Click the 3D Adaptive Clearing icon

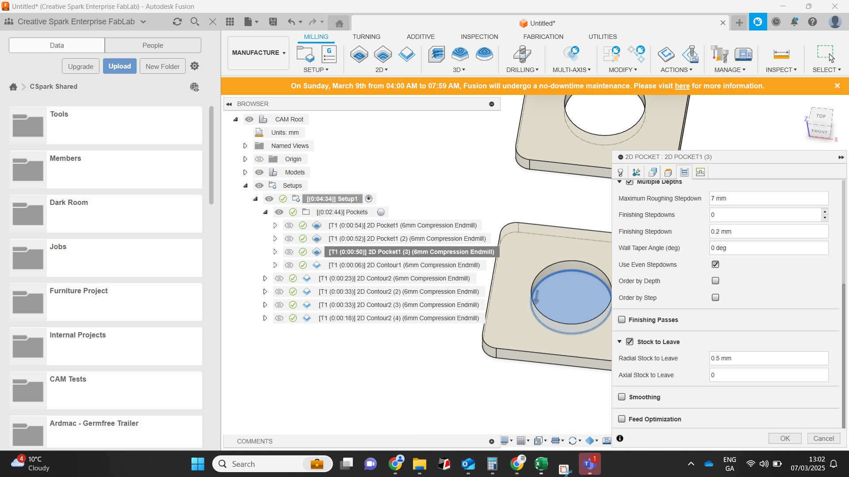tap(436, 54)
